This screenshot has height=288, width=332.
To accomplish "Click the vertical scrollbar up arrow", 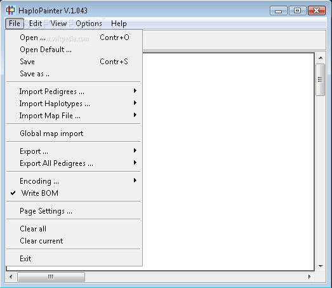I will coord(321,58).
